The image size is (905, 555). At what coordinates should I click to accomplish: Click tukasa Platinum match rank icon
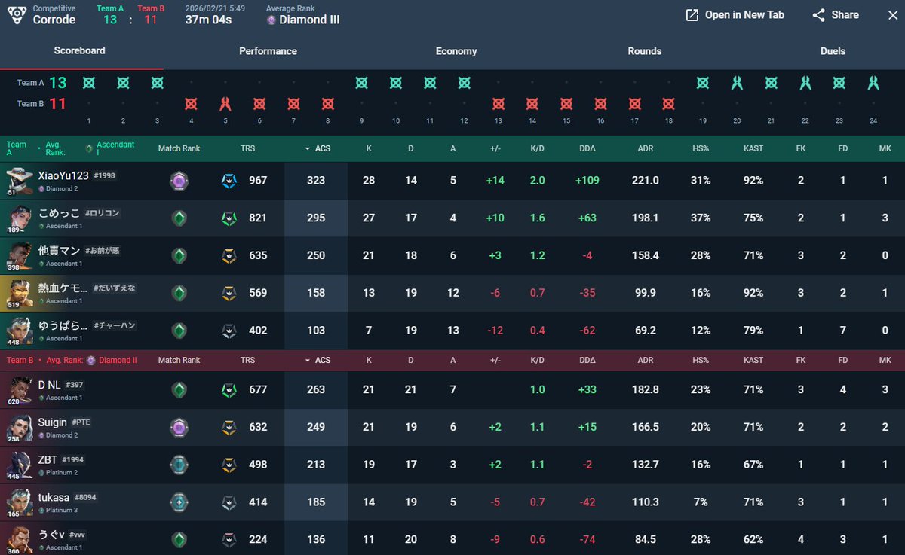[x=179, y=502]
